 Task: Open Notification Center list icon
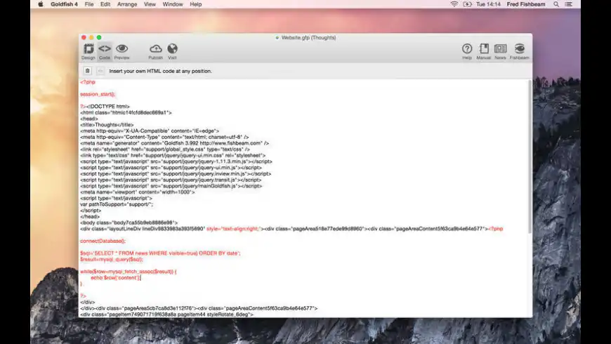[x=569, y=4]
